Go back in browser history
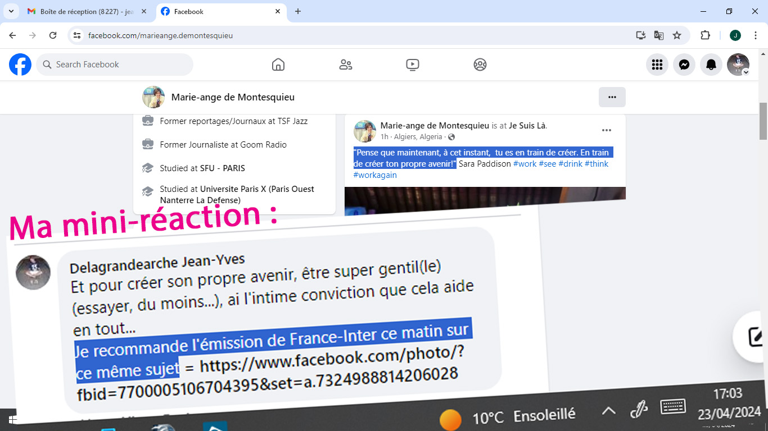The image size is (768, 431). 13,35
